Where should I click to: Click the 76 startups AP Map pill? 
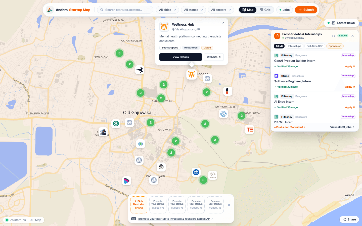coord(24,220)
